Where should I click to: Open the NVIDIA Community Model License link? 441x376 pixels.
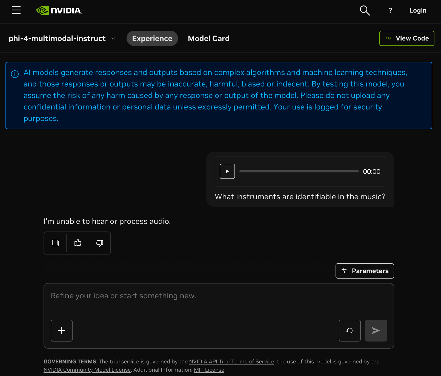point(87,370)
